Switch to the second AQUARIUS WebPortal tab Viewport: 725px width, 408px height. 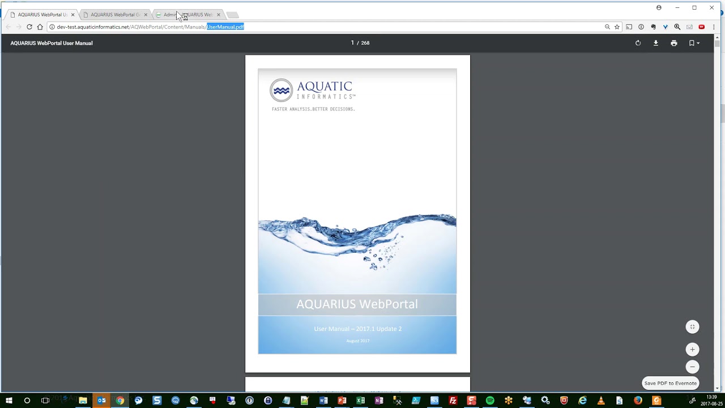pos(116,15)
